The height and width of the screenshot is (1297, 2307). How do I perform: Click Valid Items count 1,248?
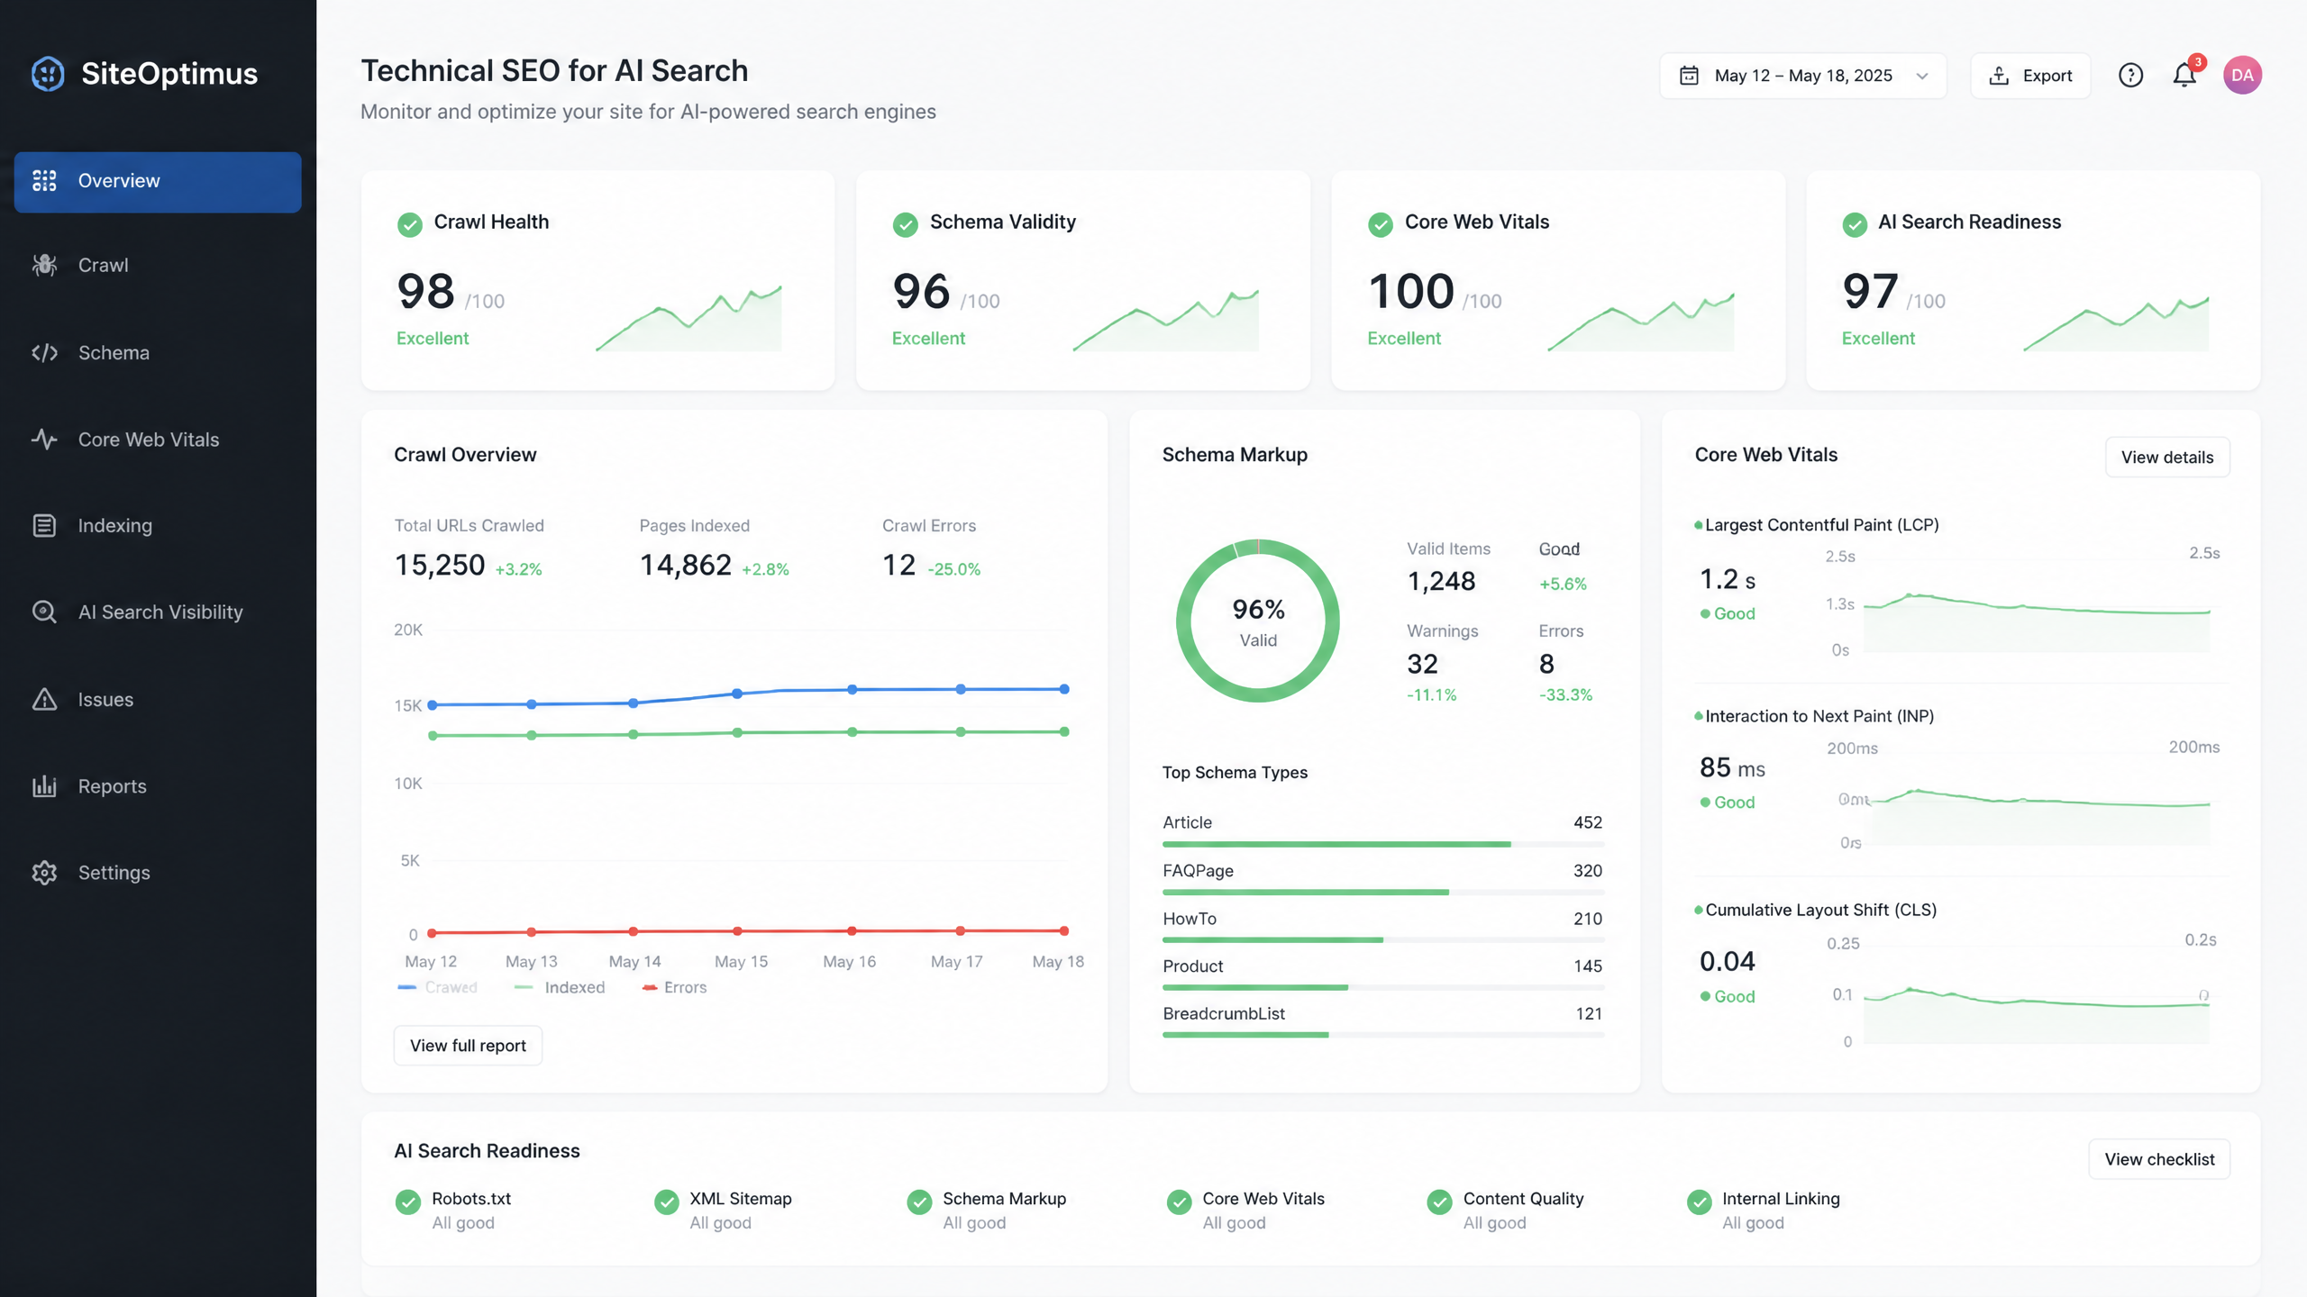click(x=1441, y=581)
